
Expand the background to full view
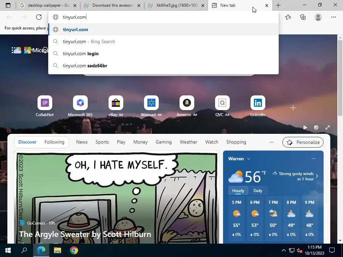click(x=328, y=127)
